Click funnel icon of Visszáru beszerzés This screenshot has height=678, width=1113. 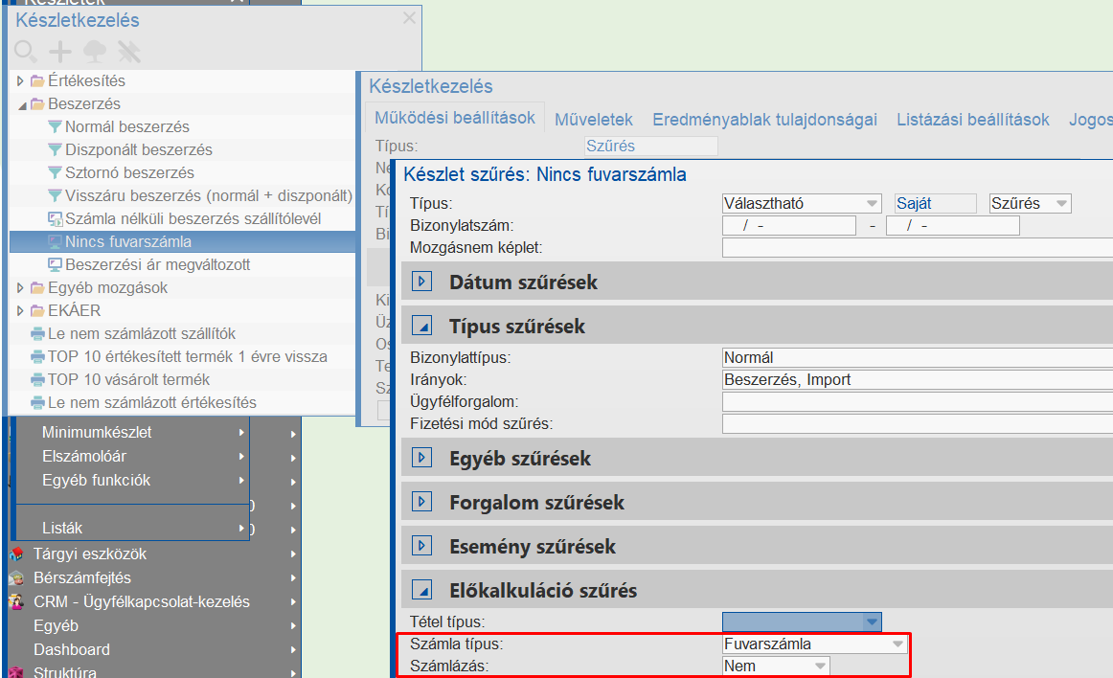pyautogui.click(x=55, y=196)
